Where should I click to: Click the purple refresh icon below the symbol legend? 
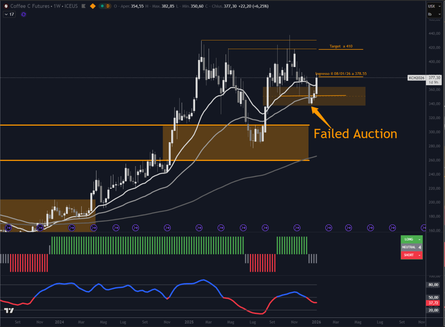pyautogui.click(x=23, y=14)
